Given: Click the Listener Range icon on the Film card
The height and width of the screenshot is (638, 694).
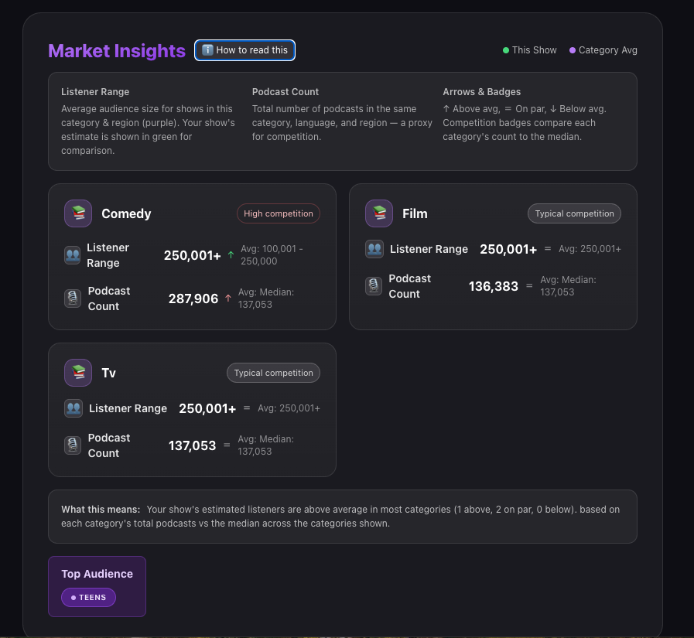Looking at the screenshot, I should (374, 248).
